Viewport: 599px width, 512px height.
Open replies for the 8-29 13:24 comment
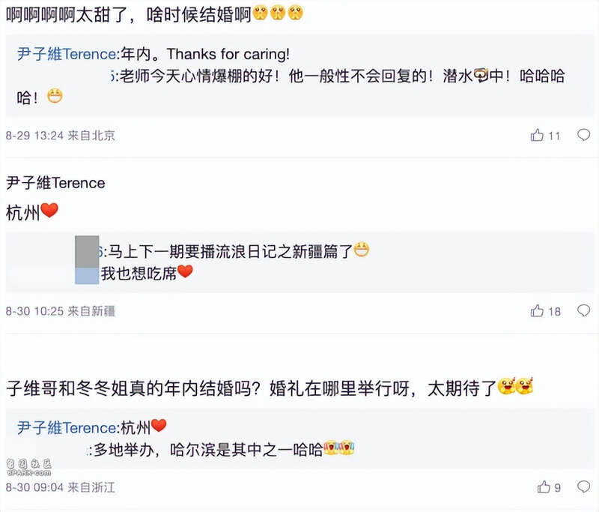(584, 136)
